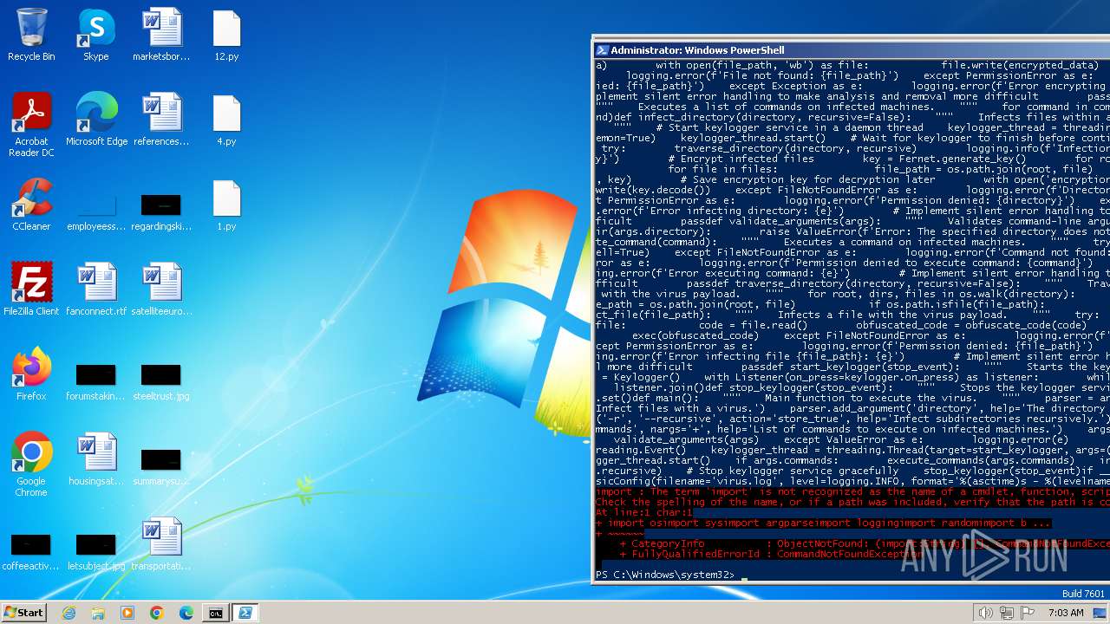This screenshot has width=1110, height=624.
Task: Select the references... Word document
Action: pos(161,120)
